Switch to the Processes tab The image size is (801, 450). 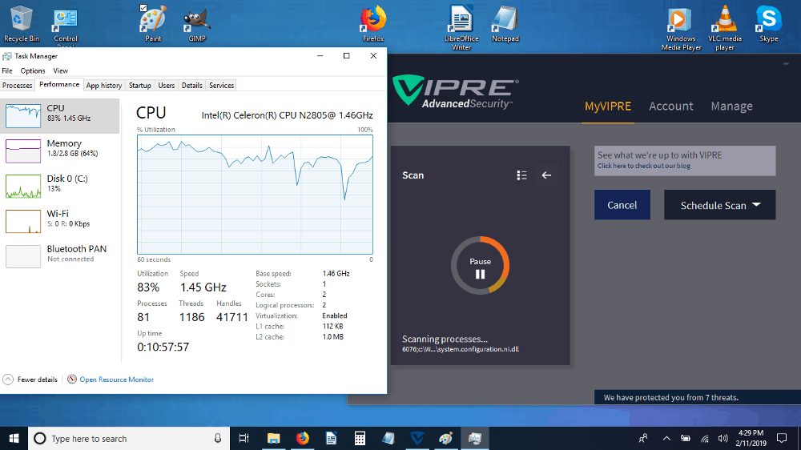coord(18,86)
